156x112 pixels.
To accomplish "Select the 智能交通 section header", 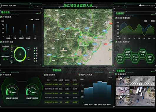I will tap(57, 70).
